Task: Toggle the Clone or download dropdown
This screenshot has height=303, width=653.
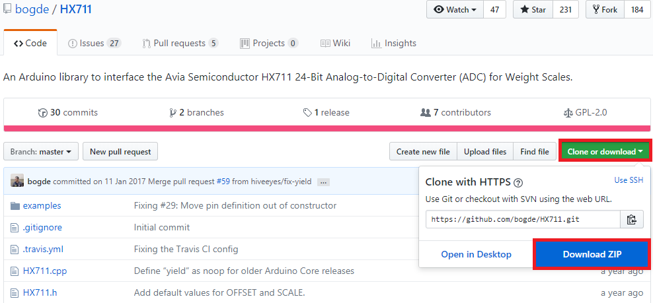Action: (605, 152)
